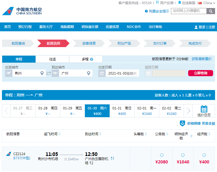The height and width of the screenshot is (172, 217).
Task: Click the 多程 info icon
Action: click(x=92, y=59)
